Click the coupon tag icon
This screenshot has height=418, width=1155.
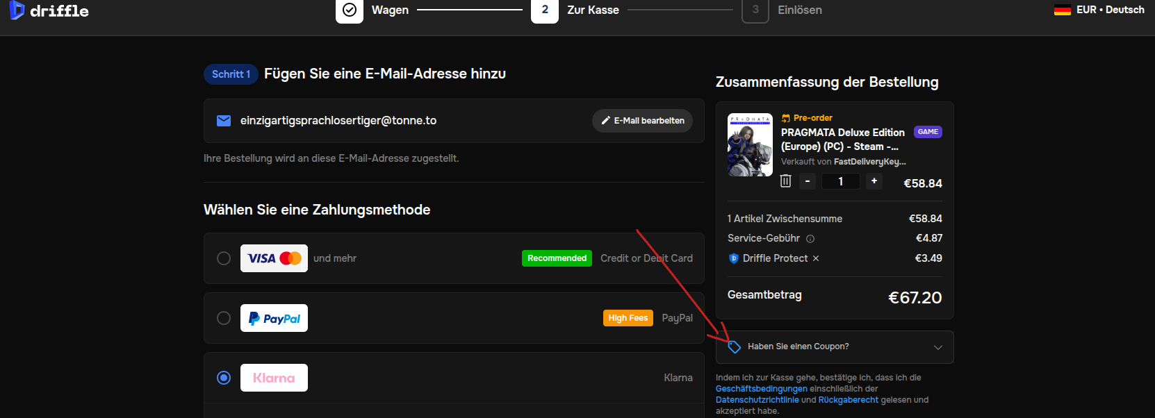pyautogui.click(x=735, y=346)
